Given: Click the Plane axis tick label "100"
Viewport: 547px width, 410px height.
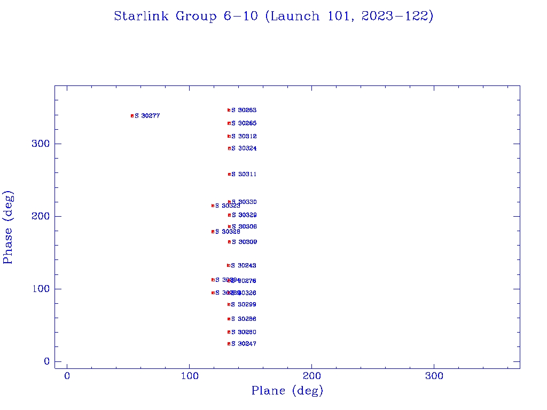Looking at the screenshot, I should pyautogui.click(x=189, y=376).
